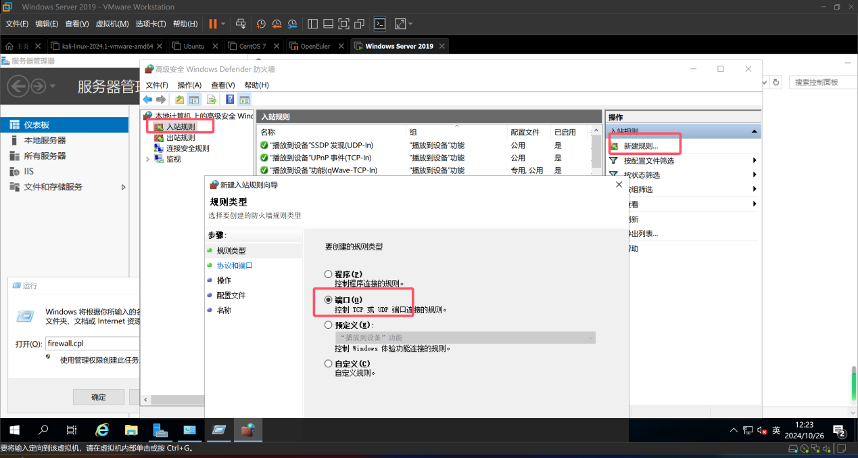The width and height of the screenshot is (858, 458).
Task: Select the SSDP 发现(UDP-In) rule row
Action: pyautogui.click(x=425, y=145)
